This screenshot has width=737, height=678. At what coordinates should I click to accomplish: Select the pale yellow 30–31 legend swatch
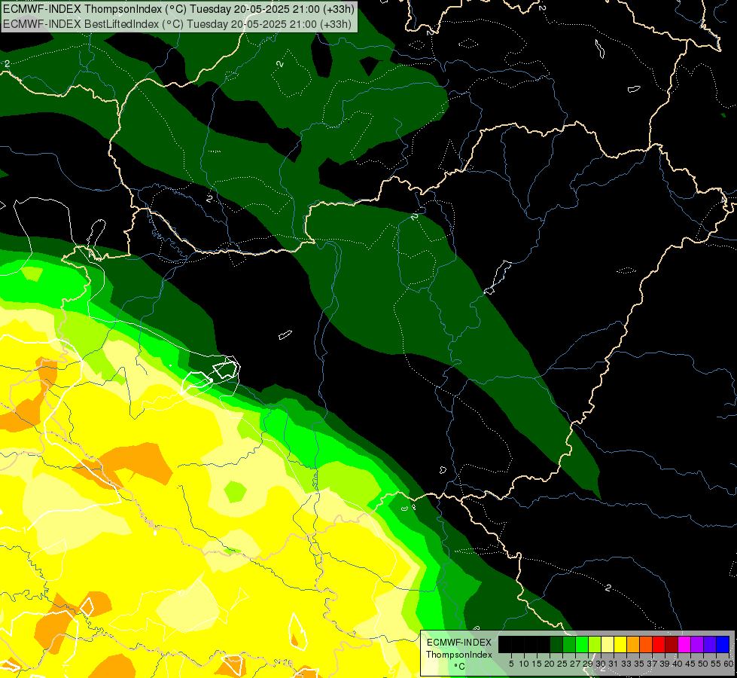click(608, 644)
